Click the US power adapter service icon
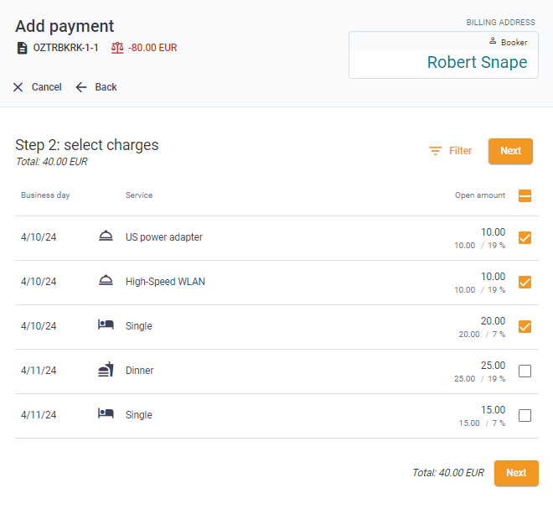 point(106,237)
